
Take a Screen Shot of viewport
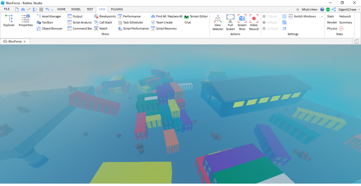pyautogui.click(x=242, y=22)
